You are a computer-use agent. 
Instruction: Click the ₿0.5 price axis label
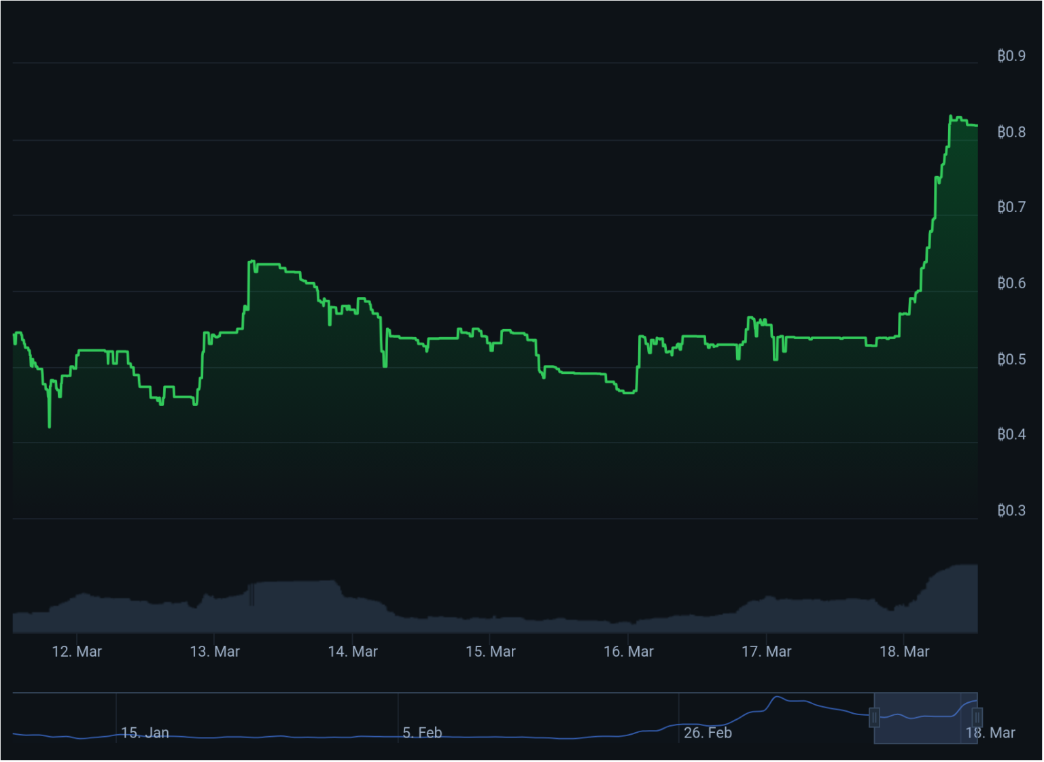1011,359
